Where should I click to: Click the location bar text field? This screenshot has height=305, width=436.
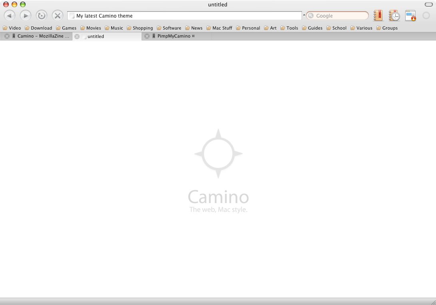[x=184, y=16]
